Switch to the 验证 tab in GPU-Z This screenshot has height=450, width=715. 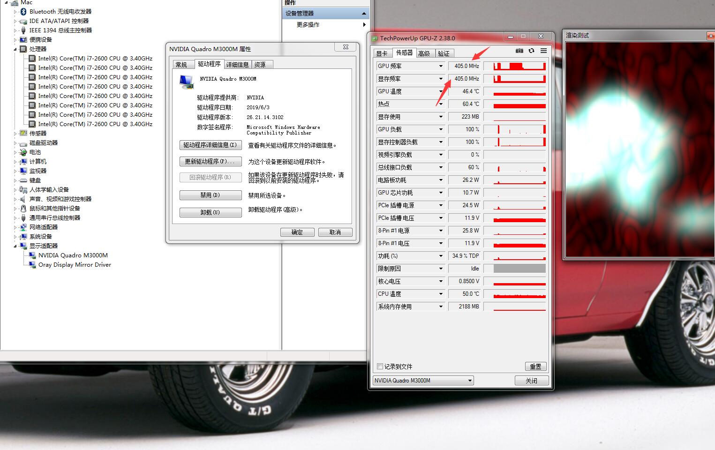coord(444,53)
